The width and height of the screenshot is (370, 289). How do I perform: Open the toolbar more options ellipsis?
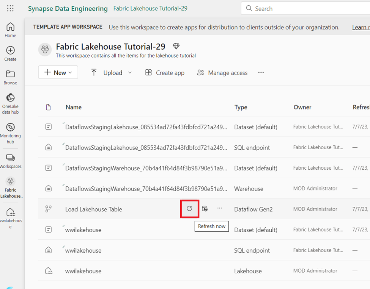point(261,72)
